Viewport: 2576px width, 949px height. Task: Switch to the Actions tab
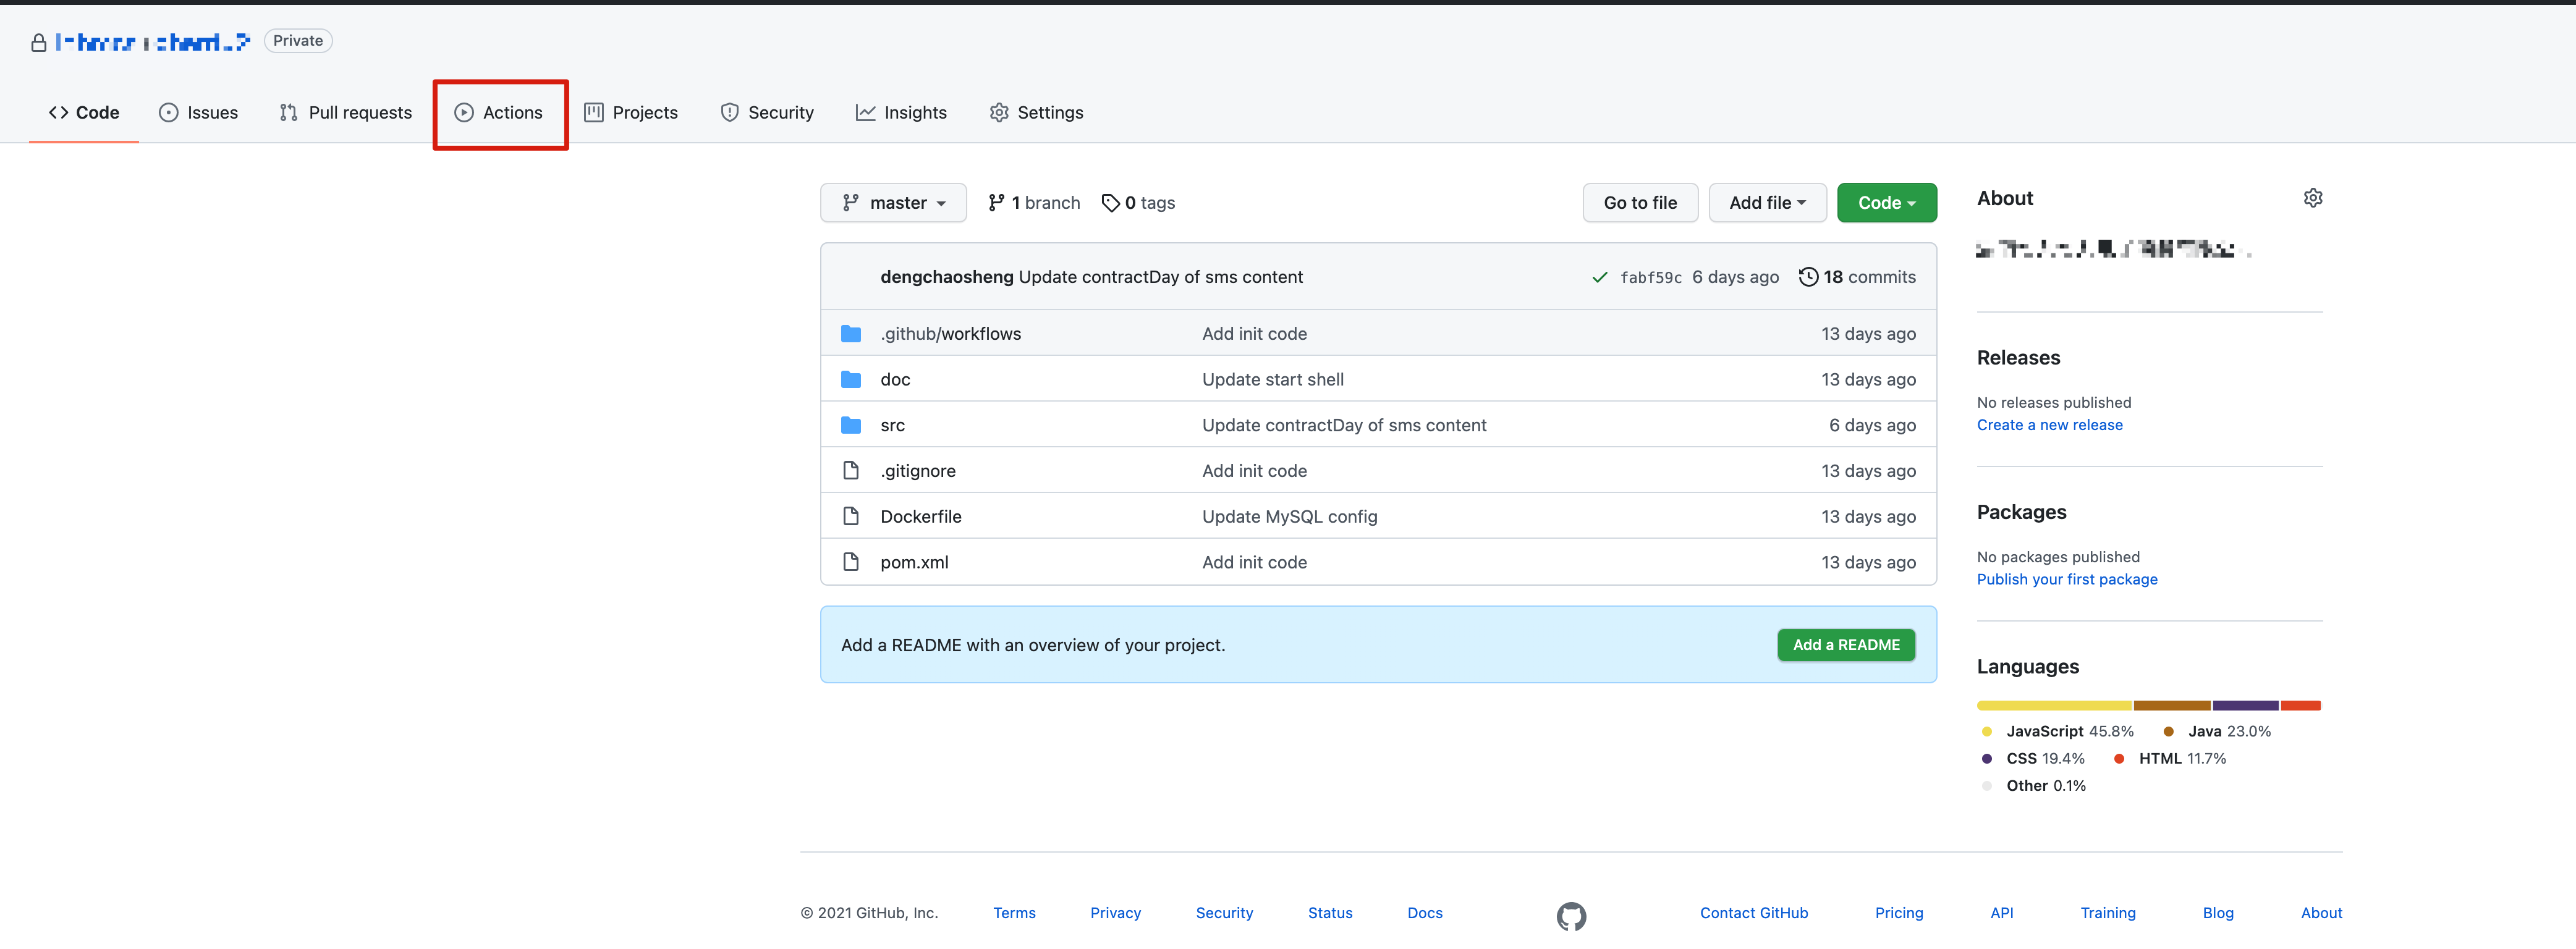click(499, 113)
